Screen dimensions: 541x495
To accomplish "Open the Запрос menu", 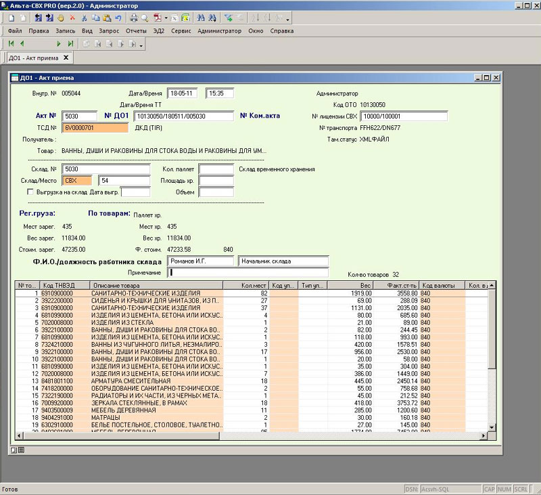I will (x=109, y=30).
